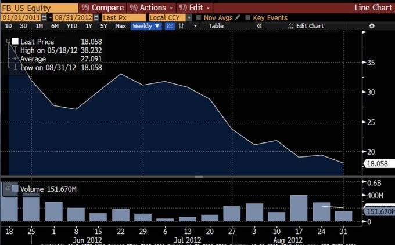Click the pencil icon beside Mov Avgs
Viewport: 395px width, 245px height.
coord(237,17)
